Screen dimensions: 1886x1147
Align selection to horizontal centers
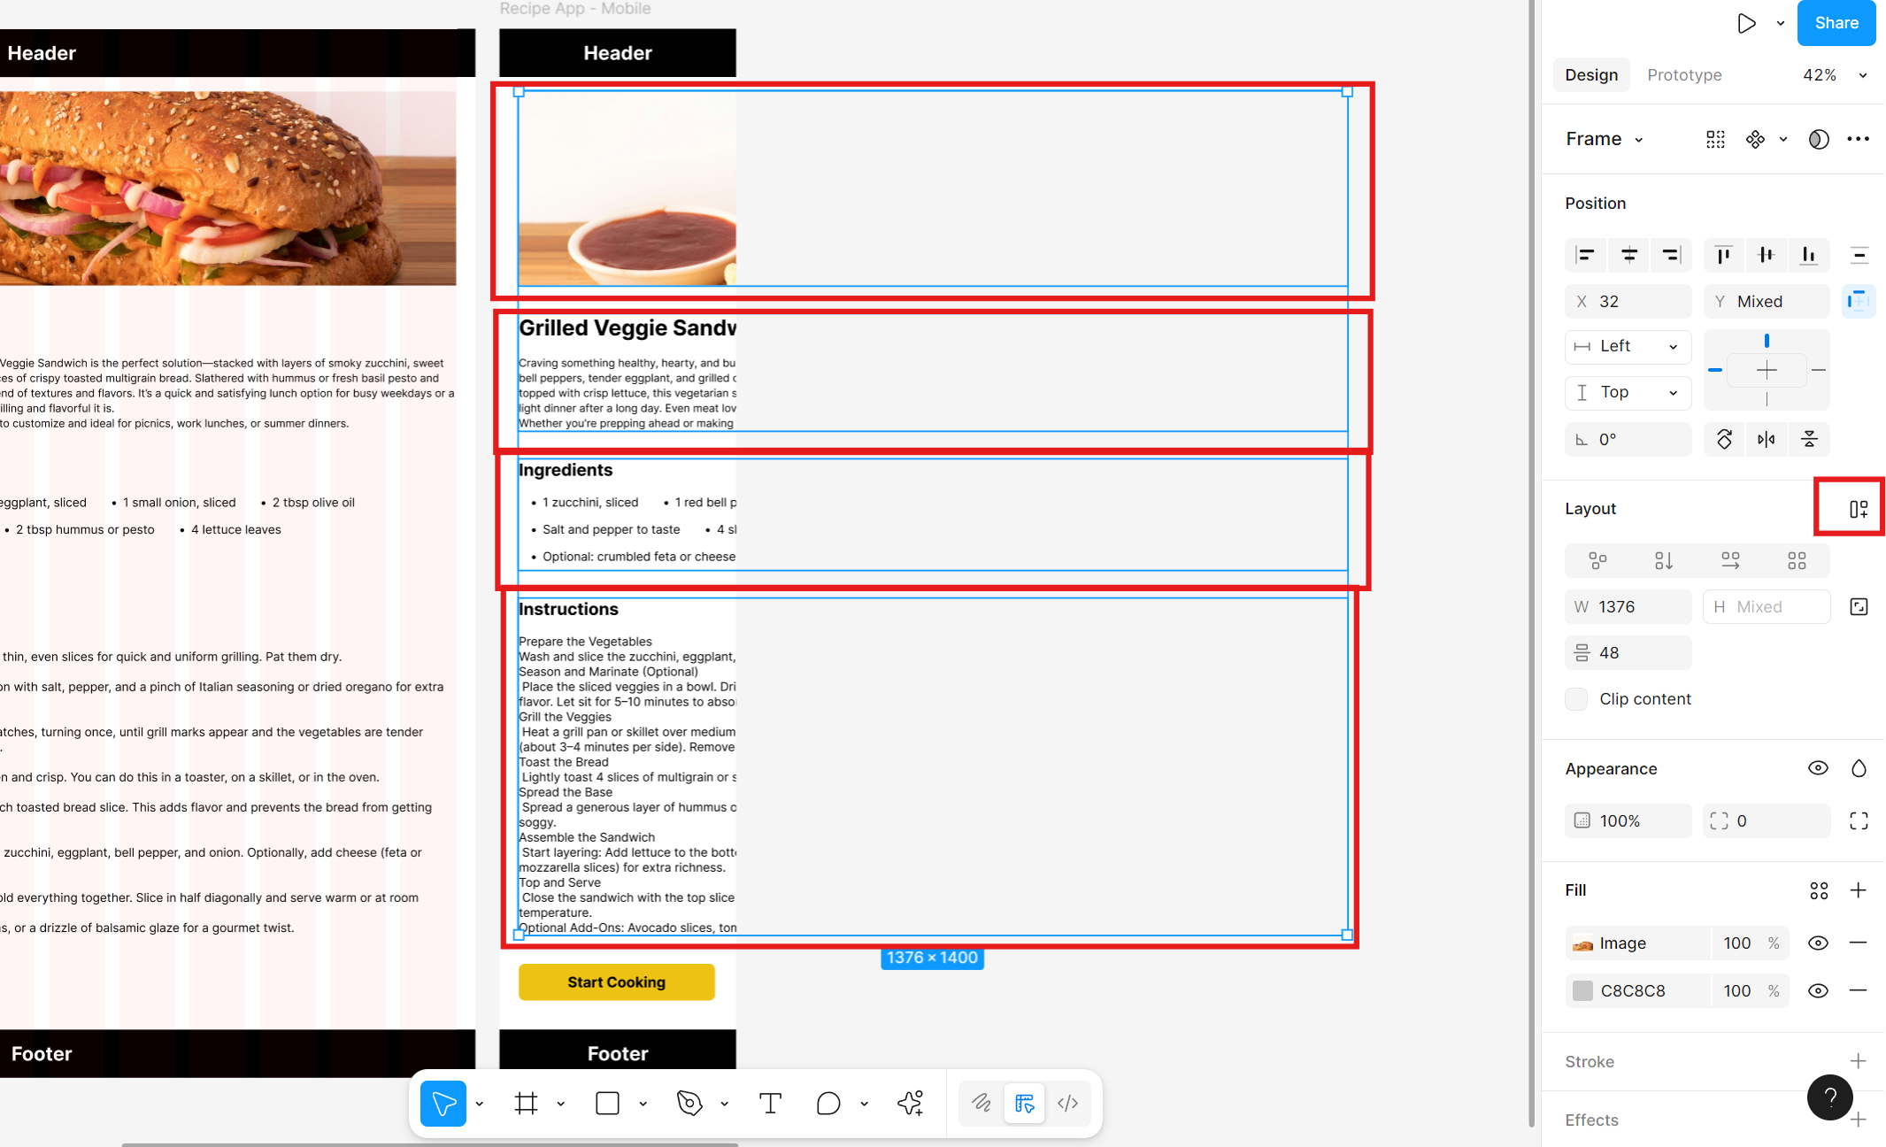point(1628,255)
